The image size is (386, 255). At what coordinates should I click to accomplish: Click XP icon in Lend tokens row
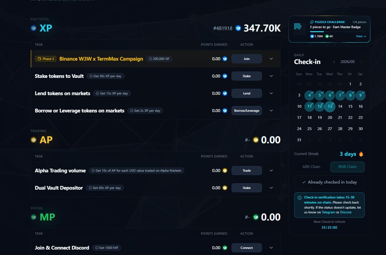225,93
